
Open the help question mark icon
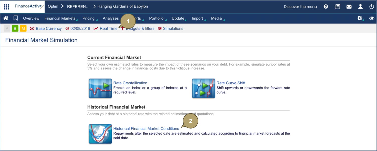point(326,7)
